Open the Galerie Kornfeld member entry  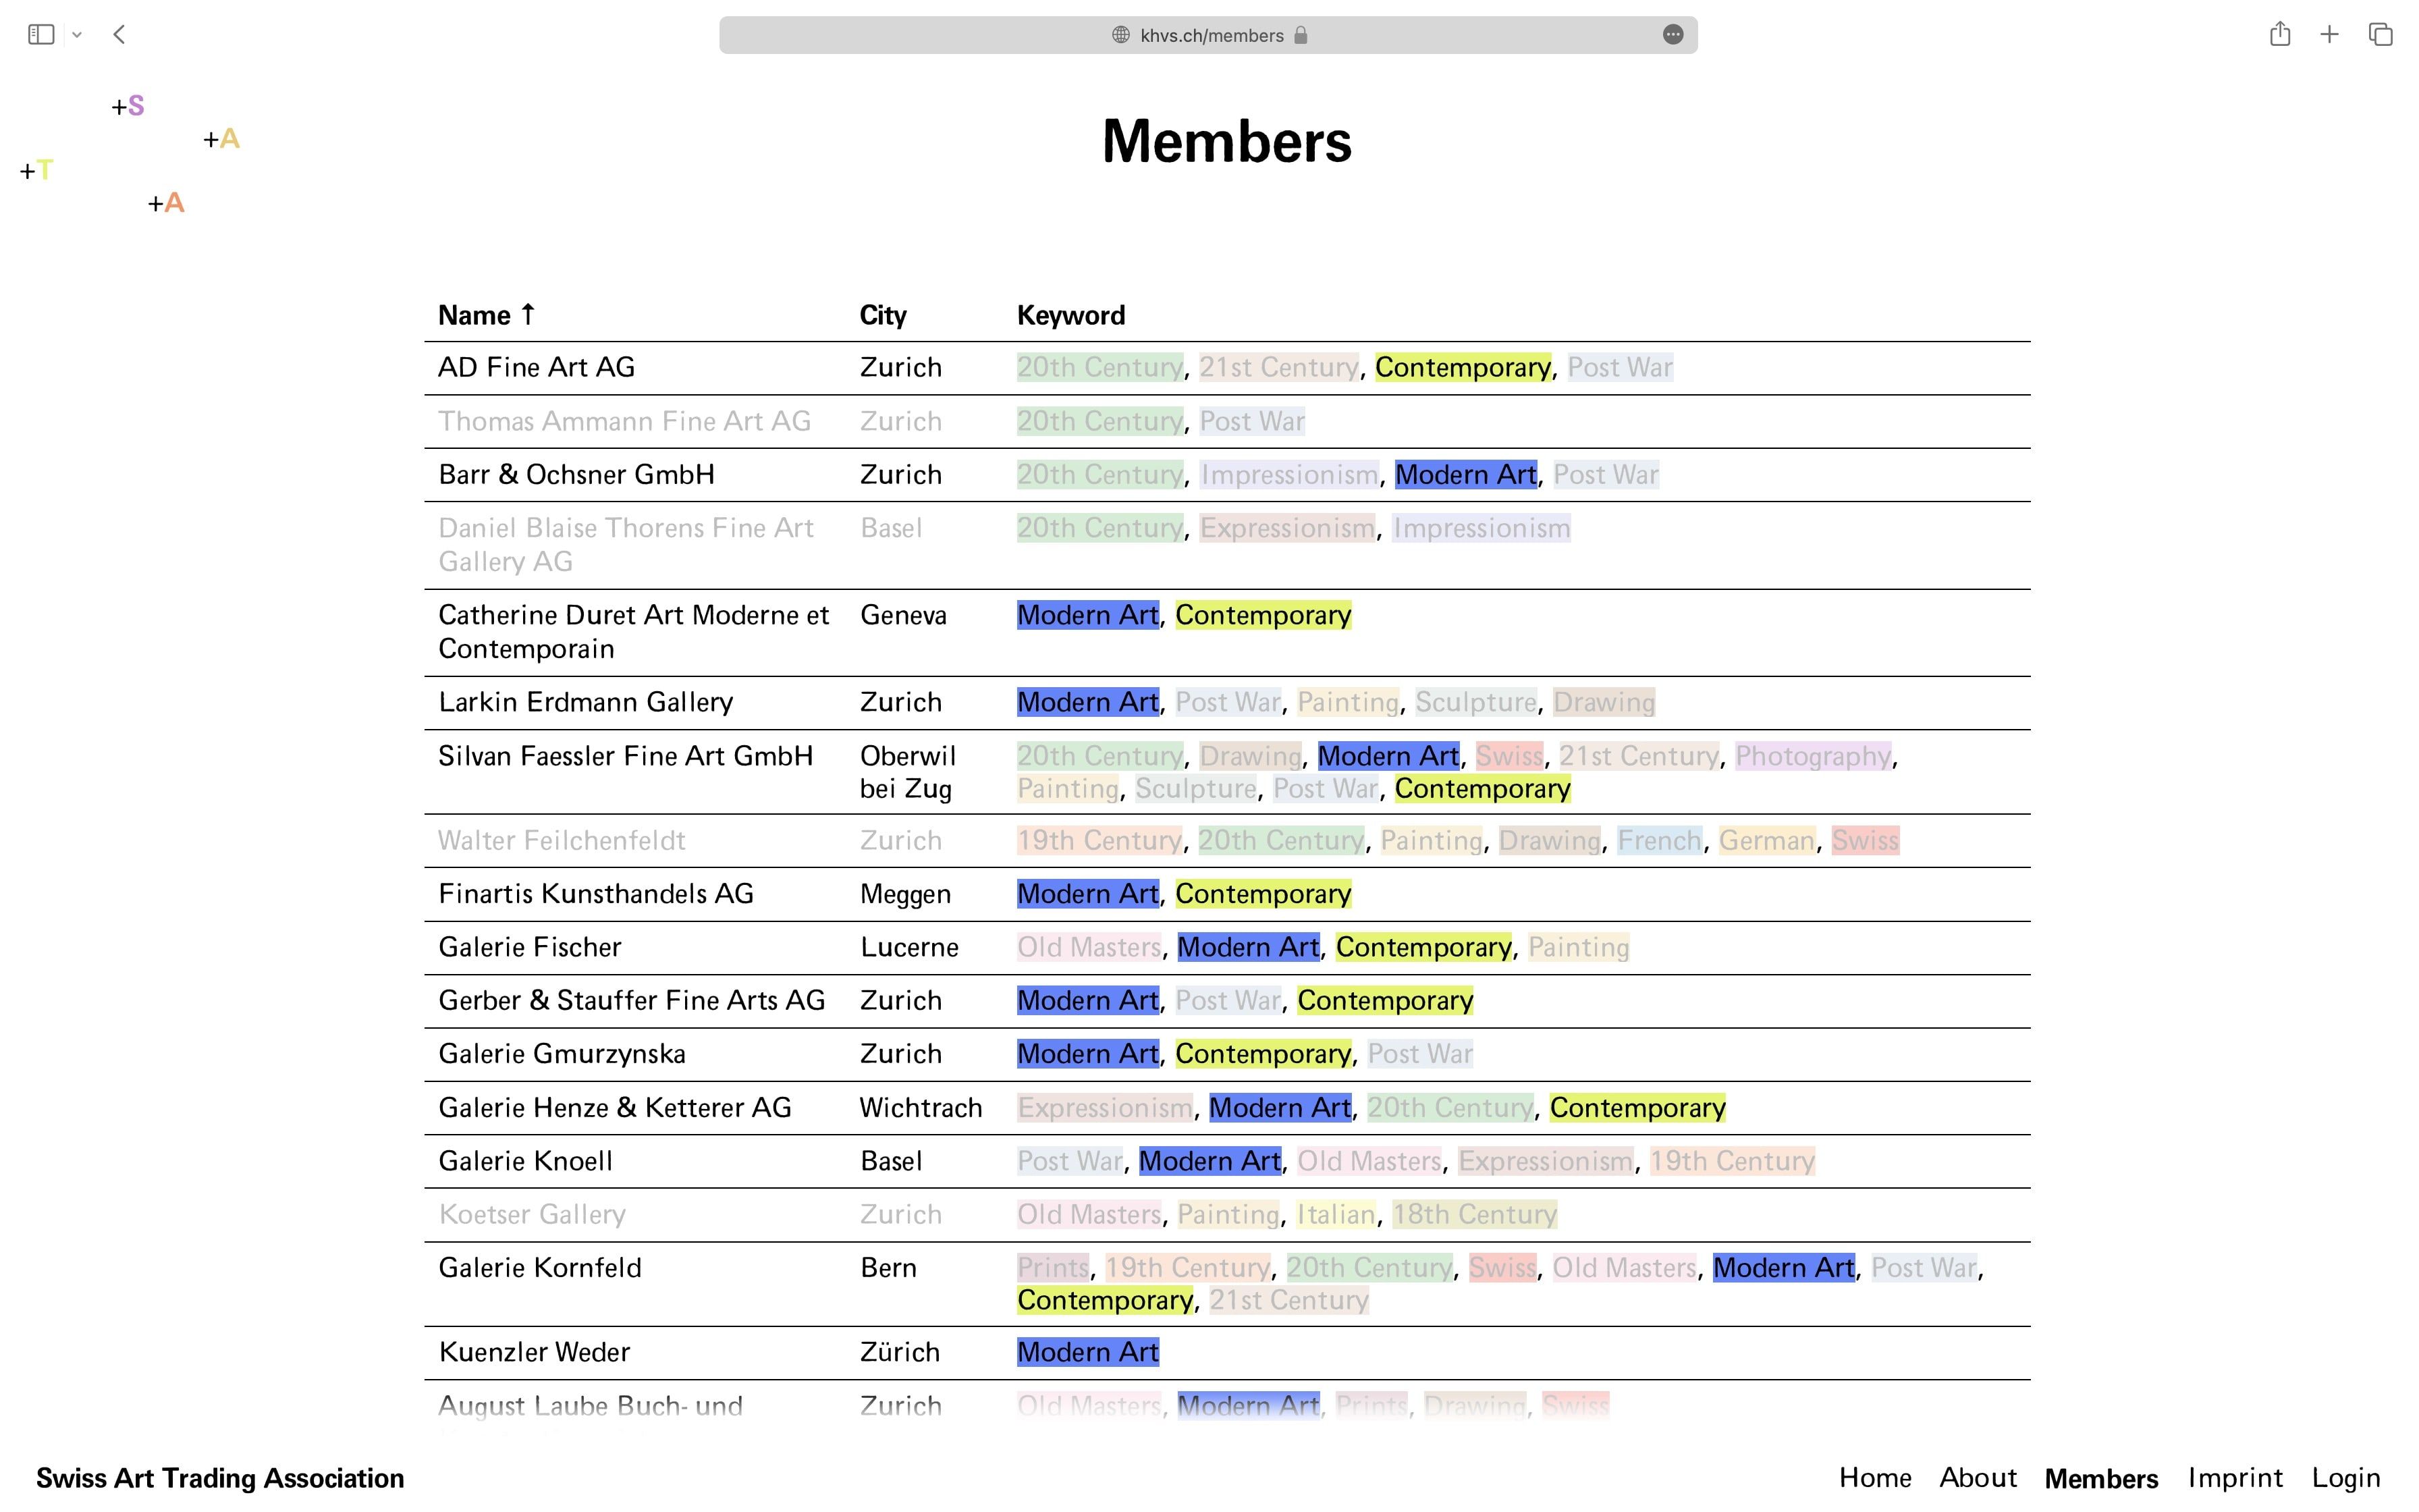point(540,1268)
